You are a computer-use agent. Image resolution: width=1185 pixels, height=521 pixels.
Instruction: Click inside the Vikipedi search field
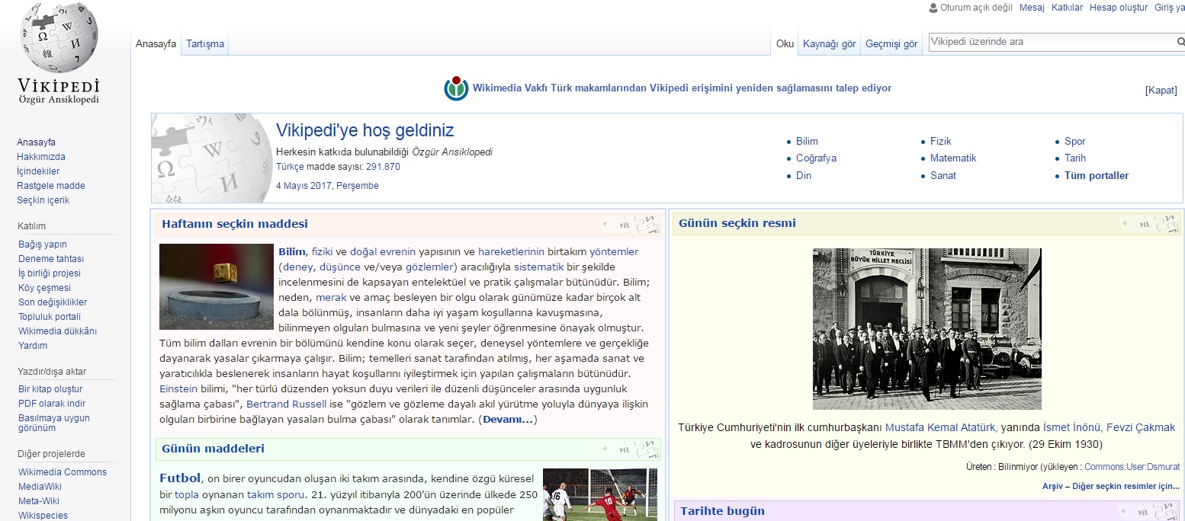pyautogui.click(x=1050, y=42)
